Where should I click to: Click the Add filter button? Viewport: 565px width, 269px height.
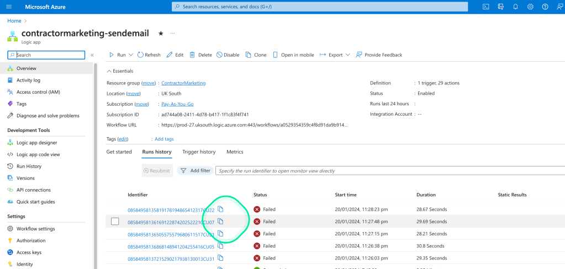pyautogui.click(x=196, y=171)
